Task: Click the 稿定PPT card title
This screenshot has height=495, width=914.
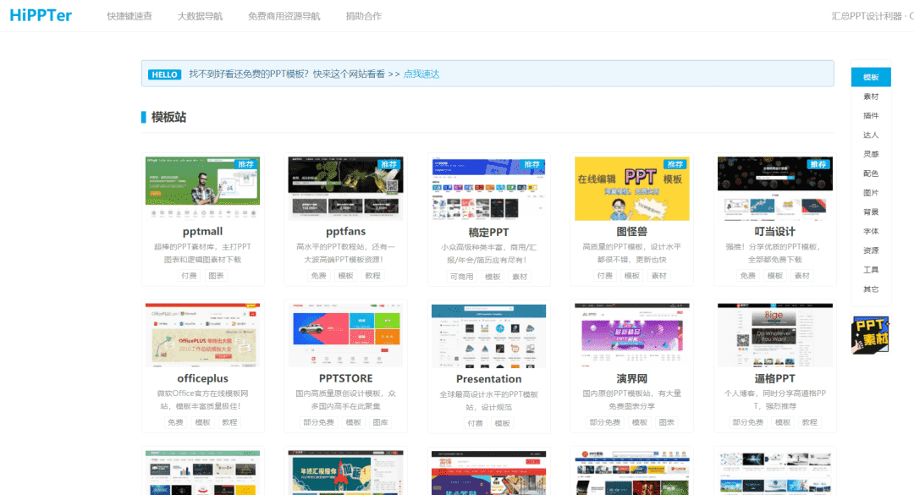Action: [488, 232]
